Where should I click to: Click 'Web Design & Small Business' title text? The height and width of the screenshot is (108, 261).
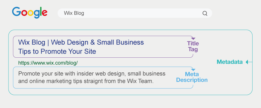tap(97, 42)
